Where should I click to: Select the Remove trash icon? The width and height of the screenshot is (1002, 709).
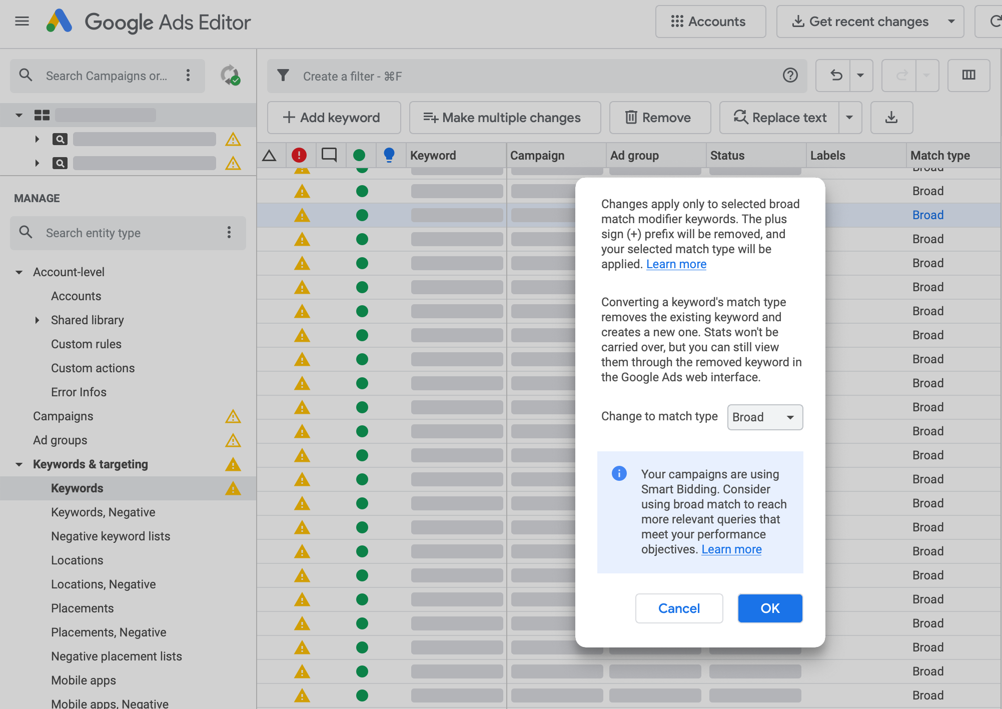coord(631,118)
